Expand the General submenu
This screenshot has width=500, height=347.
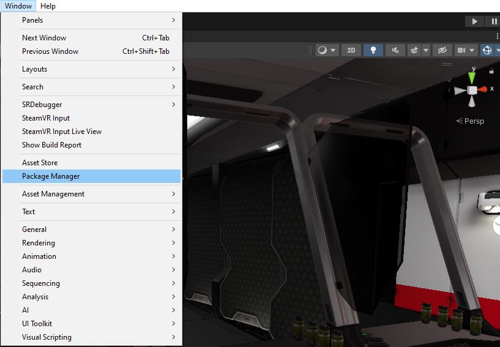92,229
